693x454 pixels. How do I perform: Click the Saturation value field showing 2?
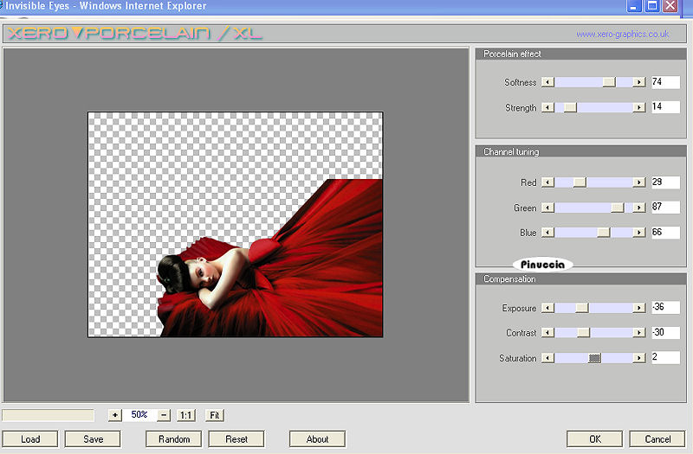pyautogui.click(x=665, y=357)
